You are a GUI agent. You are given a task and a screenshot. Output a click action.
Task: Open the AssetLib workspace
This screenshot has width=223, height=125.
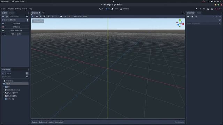coord(124,9)
